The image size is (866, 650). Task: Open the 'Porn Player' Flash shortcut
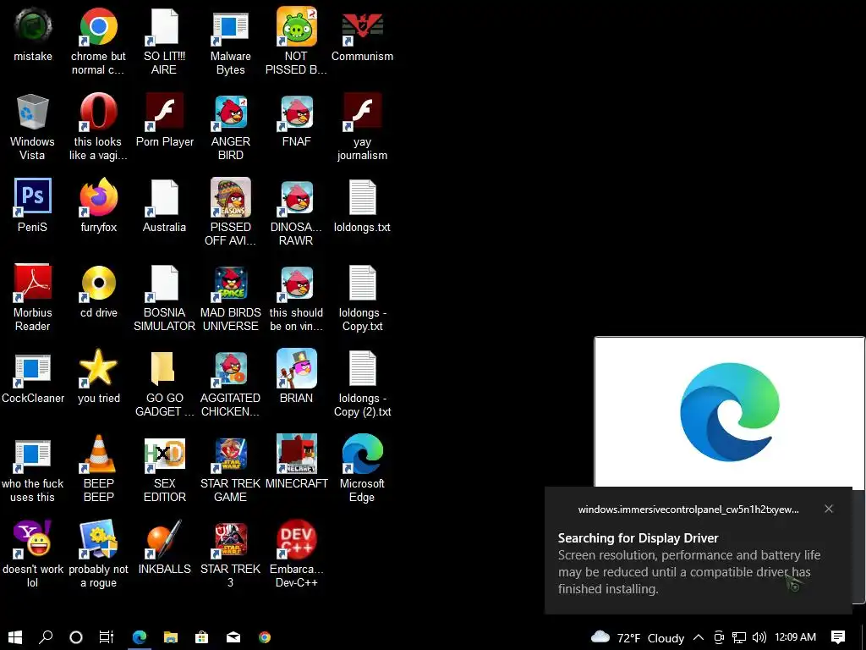[x=164, y=120]
